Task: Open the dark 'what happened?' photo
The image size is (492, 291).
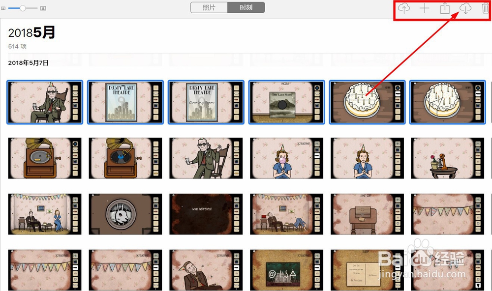Action: 206,214
